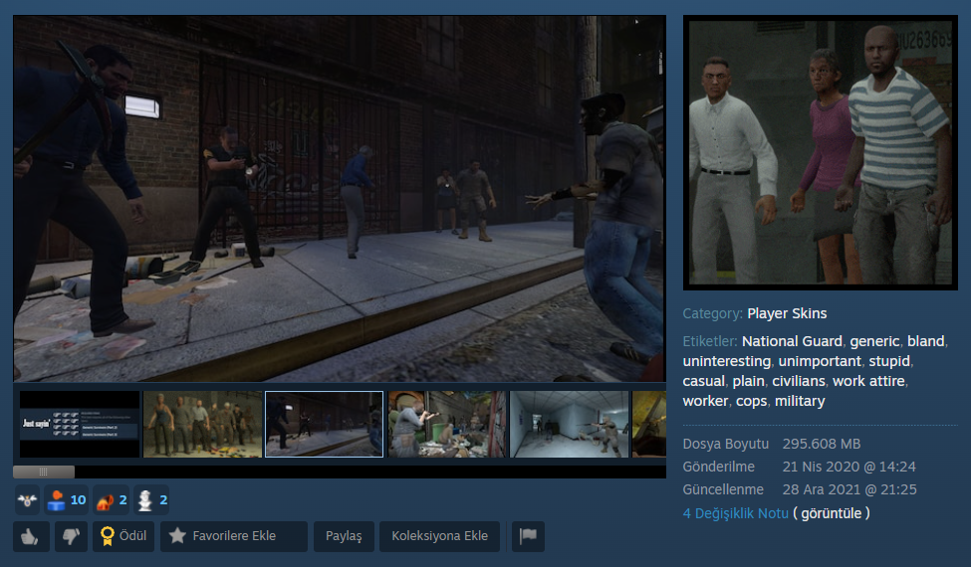Click the three civilians preview image
This screenshot has width=971, height=567.
[x=820, y=153]
